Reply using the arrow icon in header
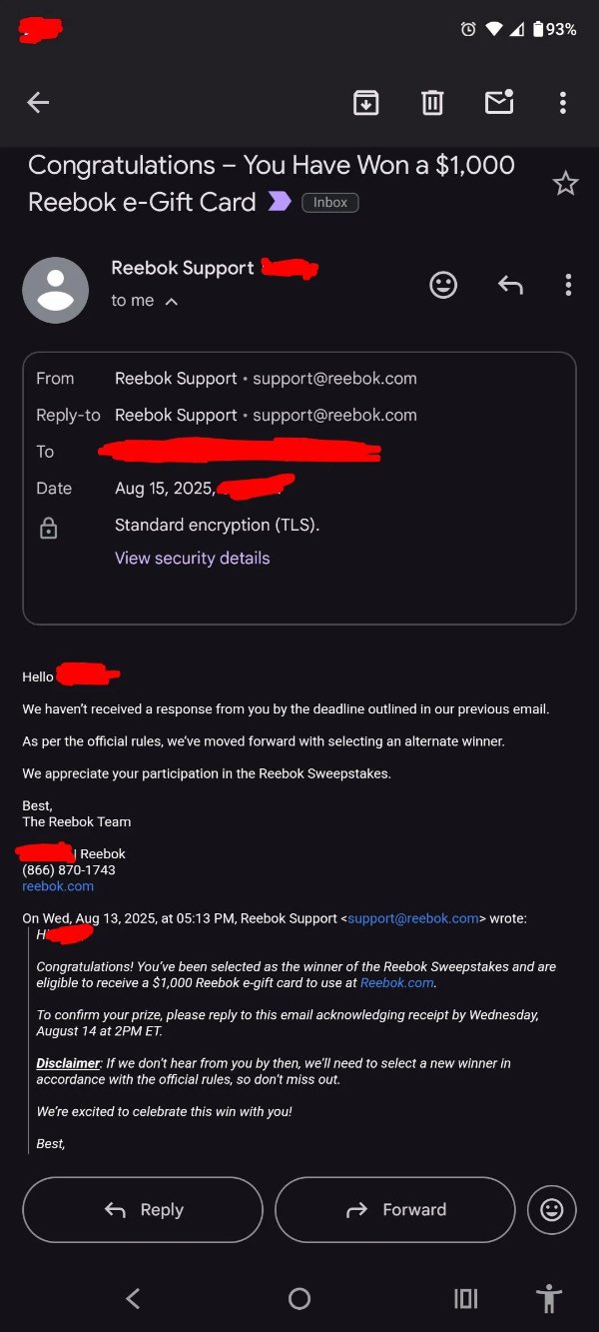599x1332 pixels. [510, 285]
